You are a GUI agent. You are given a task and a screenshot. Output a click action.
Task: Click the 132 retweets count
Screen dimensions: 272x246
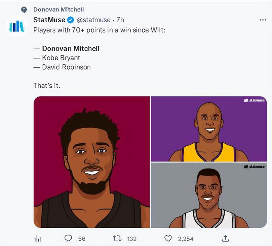click(132, 239)
